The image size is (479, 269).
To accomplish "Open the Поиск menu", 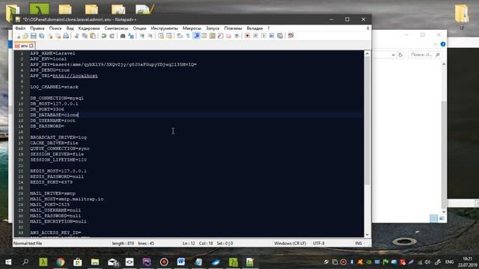I will (55, 28).
